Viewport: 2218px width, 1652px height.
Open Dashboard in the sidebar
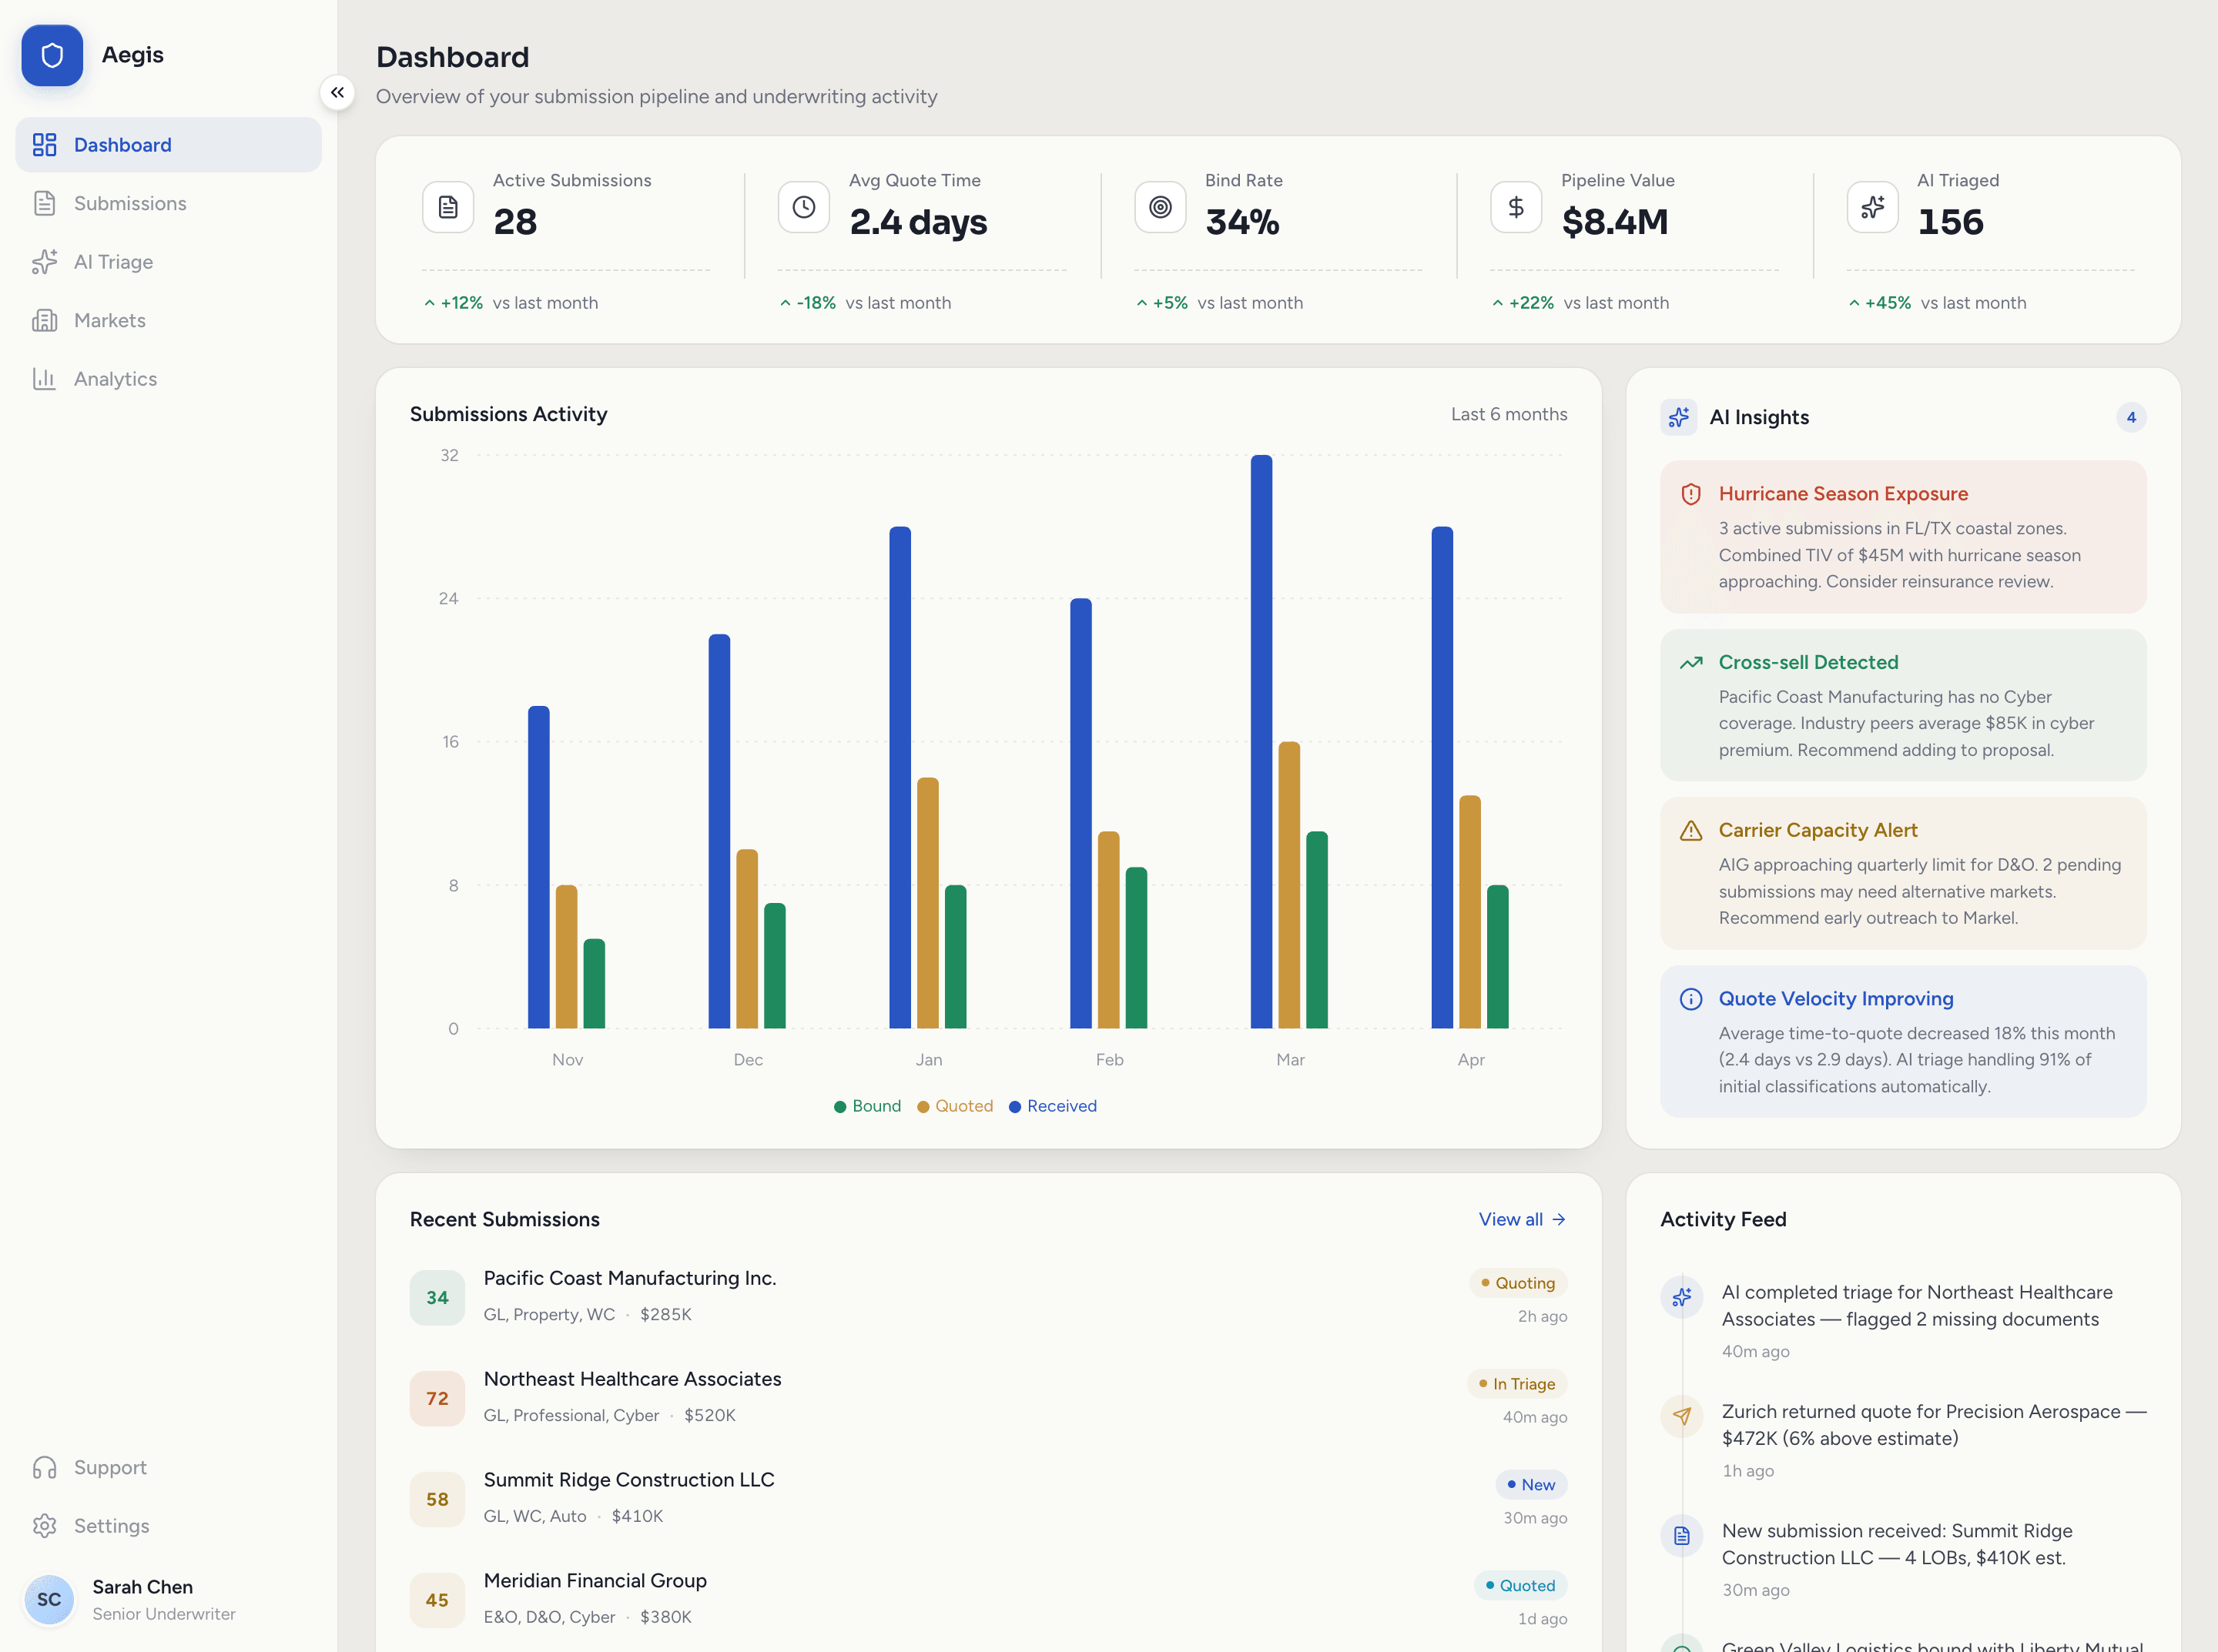tap(168, 145)
